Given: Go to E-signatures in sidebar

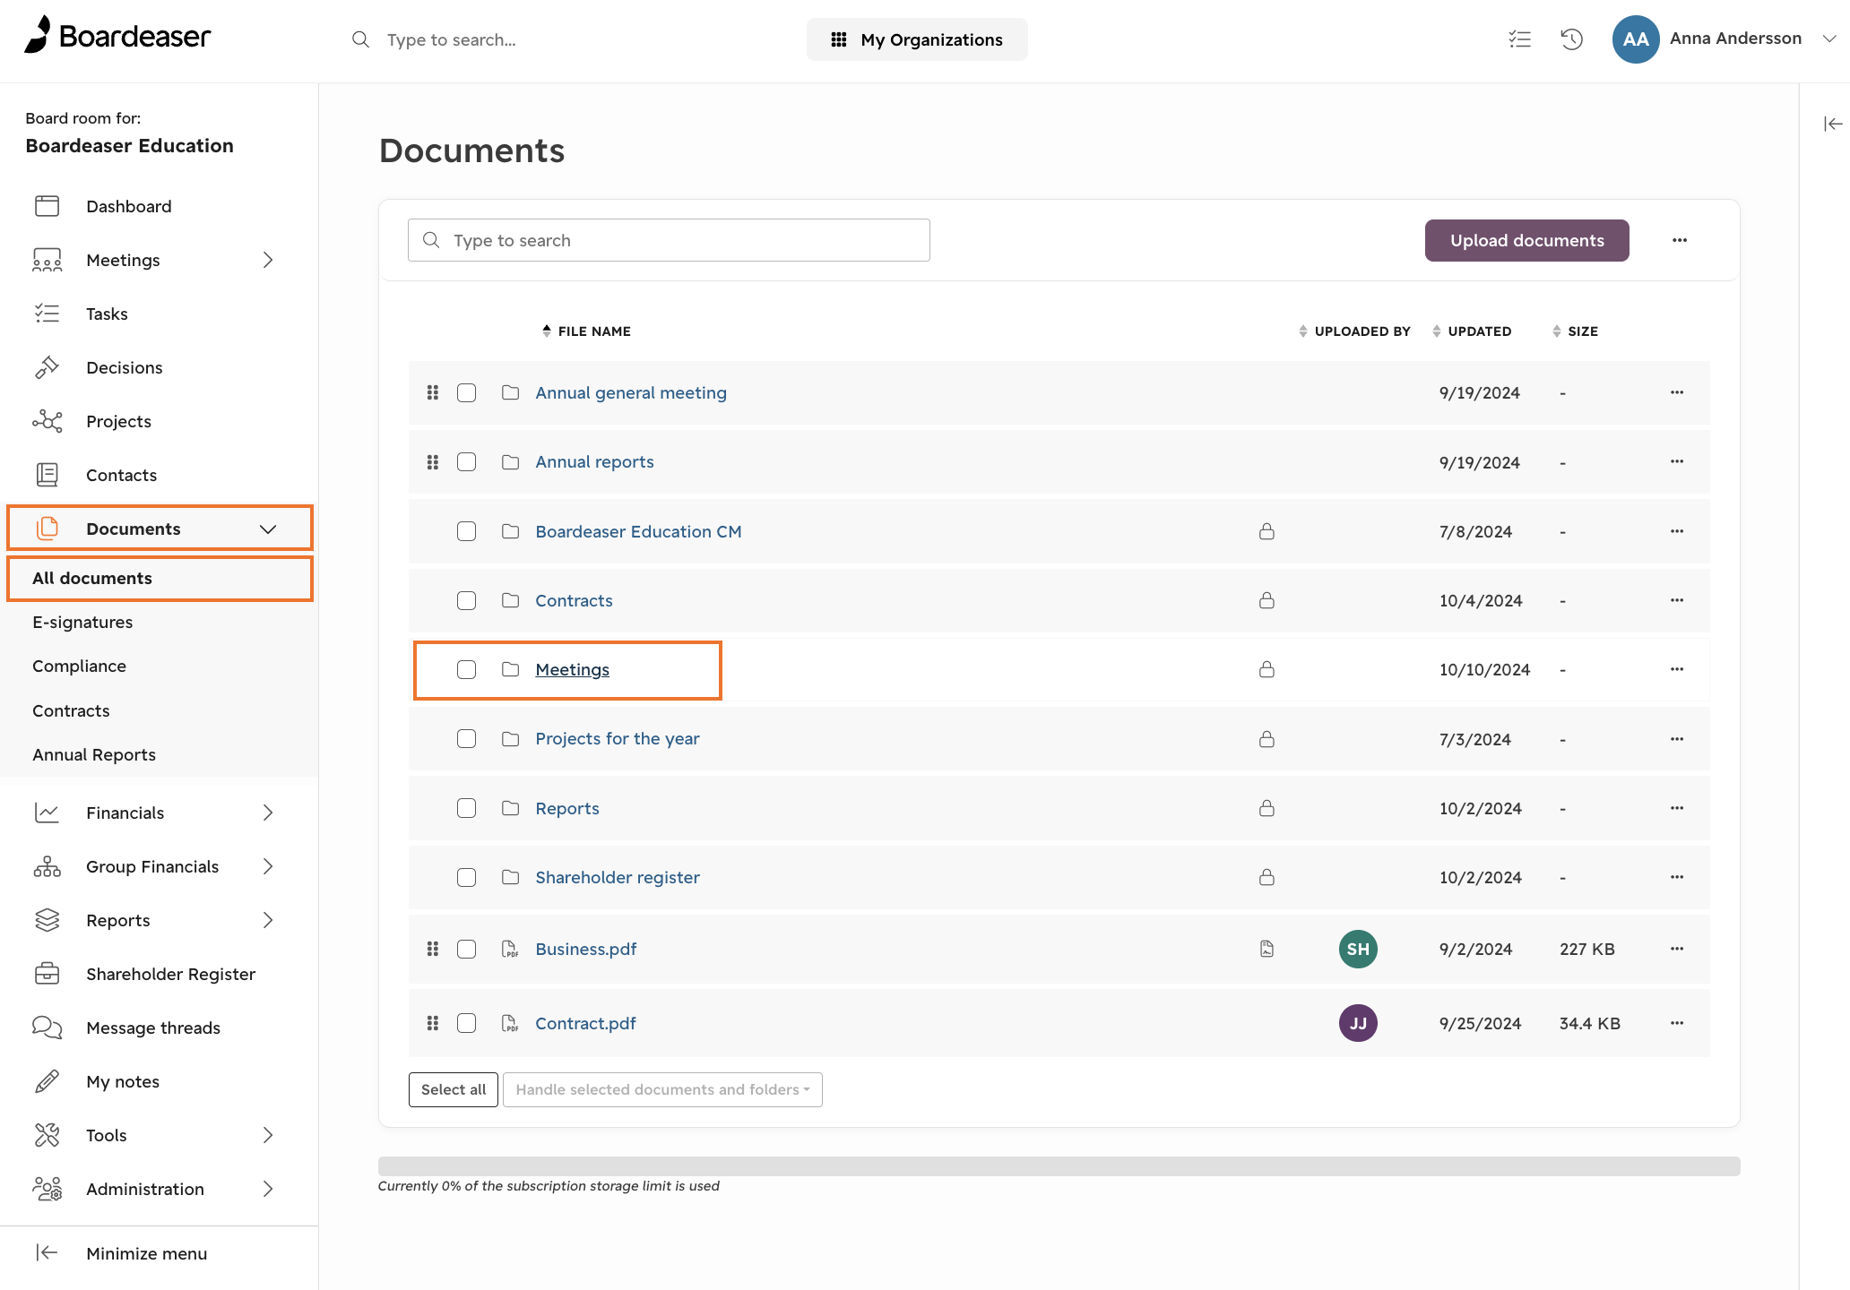Looking at the screenshot, I should 82,623.
